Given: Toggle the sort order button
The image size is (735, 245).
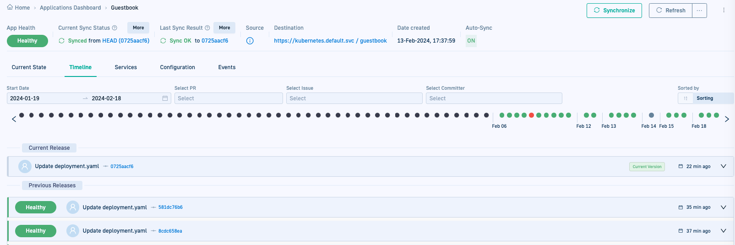Looking at the screenshot, I should pyautogui.click(x=686, y=98).
